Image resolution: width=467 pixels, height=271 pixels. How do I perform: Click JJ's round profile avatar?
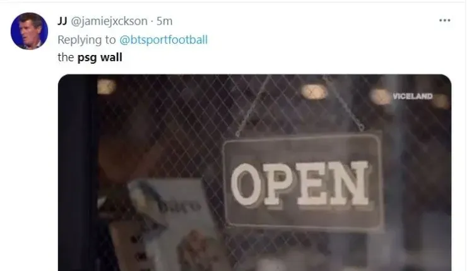point(29,31)
